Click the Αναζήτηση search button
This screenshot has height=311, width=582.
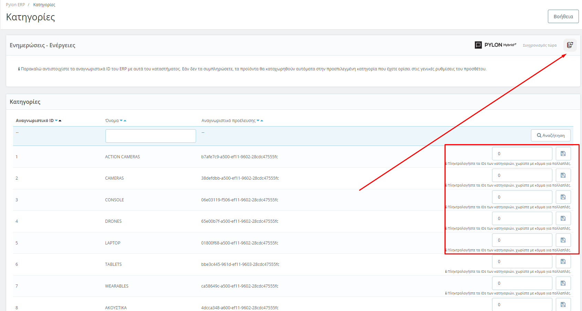pyautogui.click(x=551, y=136)
